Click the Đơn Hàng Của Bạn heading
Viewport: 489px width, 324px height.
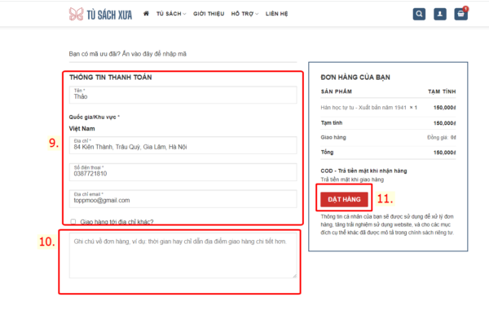point(355,78)
